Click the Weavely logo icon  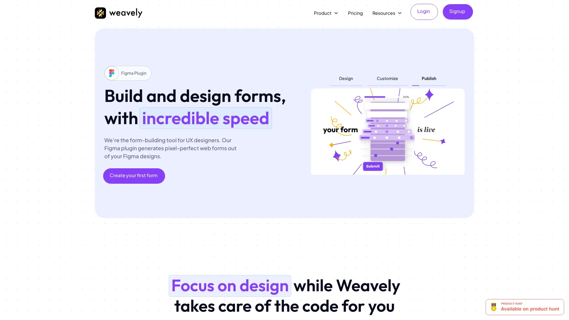(100, 12)
